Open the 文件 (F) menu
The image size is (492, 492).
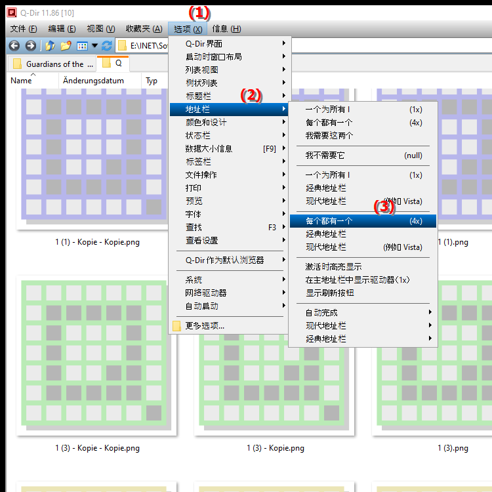pos(24,29)
